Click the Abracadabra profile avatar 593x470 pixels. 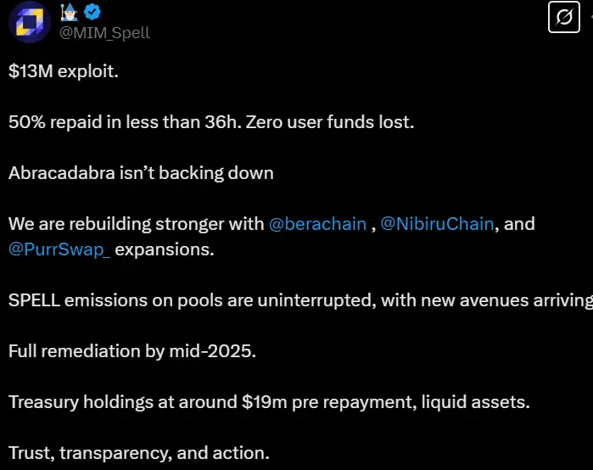(x=29, y=20)
